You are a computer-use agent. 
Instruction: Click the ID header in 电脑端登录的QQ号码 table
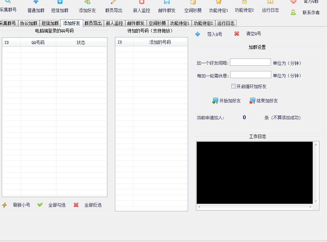[11, 42]
